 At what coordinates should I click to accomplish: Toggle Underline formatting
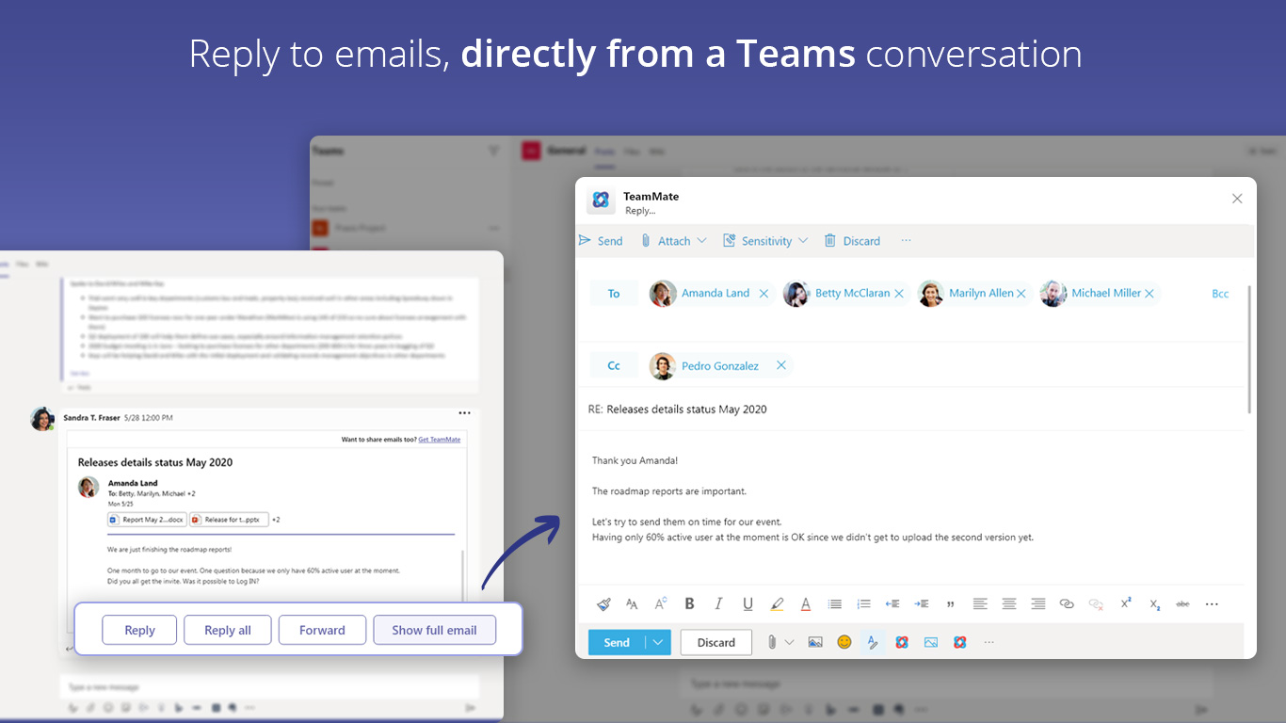pyautogui.click(x=747, y=603)
